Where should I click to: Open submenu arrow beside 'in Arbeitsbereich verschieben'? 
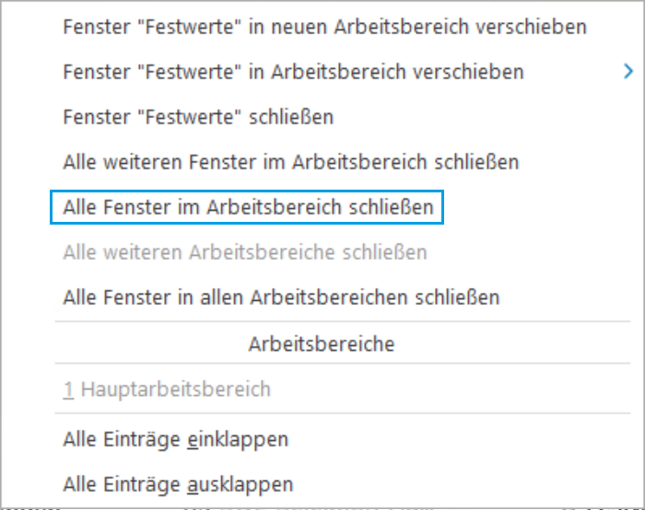[628, 71]
